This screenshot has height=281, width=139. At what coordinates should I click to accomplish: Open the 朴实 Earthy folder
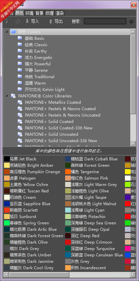tap(32, 51)
